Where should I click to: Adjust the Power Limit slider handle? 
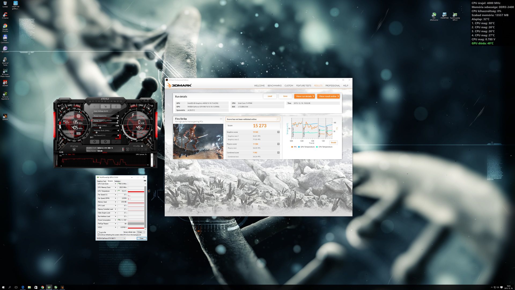tap(117, 118)
